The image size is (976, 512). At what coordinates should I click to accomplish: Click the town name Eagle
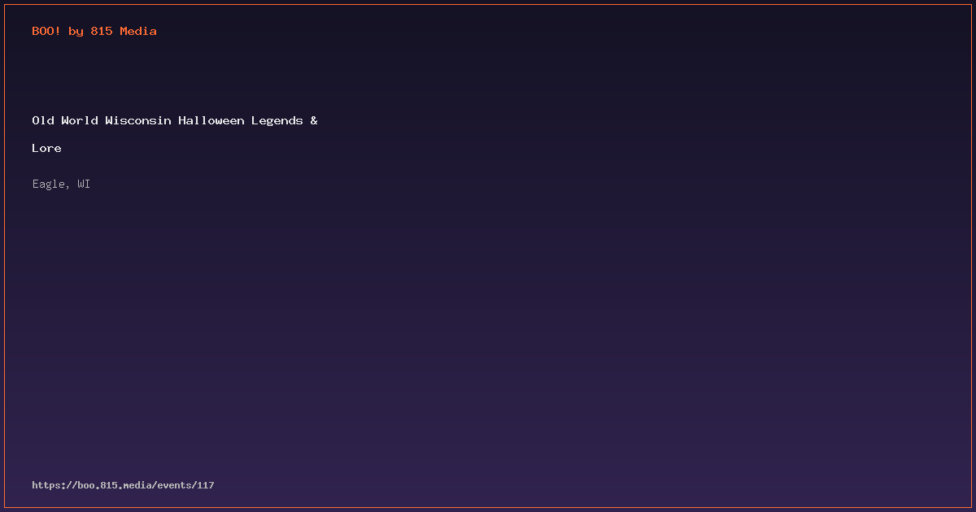(49, 184)
